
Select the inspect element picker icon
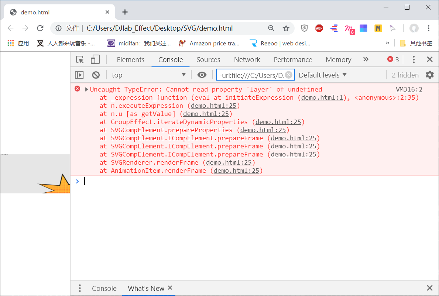coord(80,59)
